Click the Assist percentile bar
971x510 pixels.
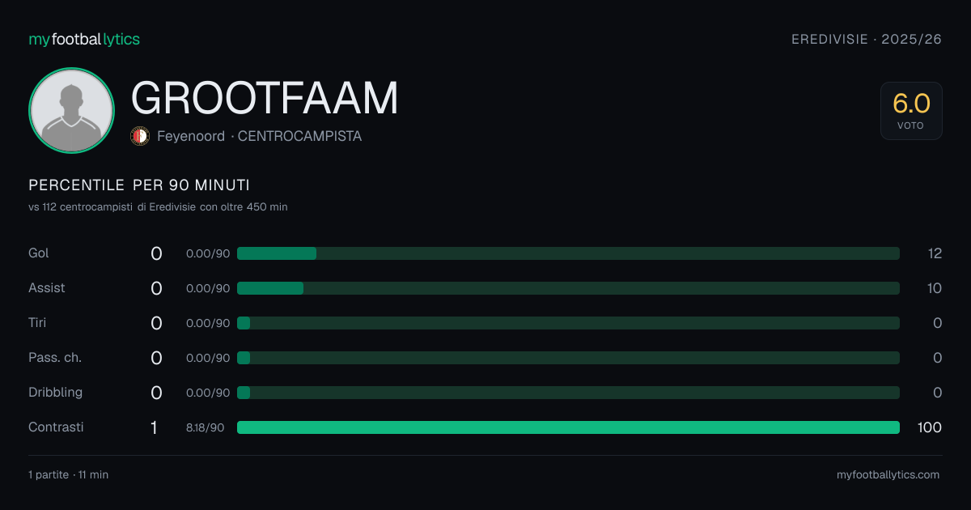tap(568, 288)
